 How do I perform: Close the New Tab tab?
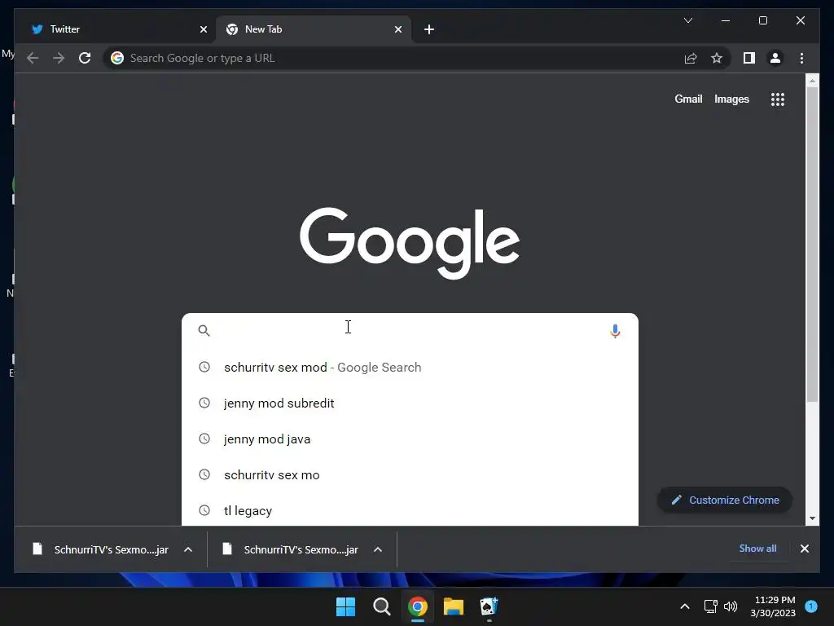[x=397, y=29]
